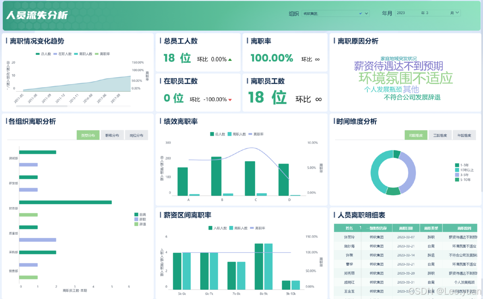This screenshot has height=299, width=483.
Task: Click the 辞退 legend color swatch
Action: coord(136,224)
